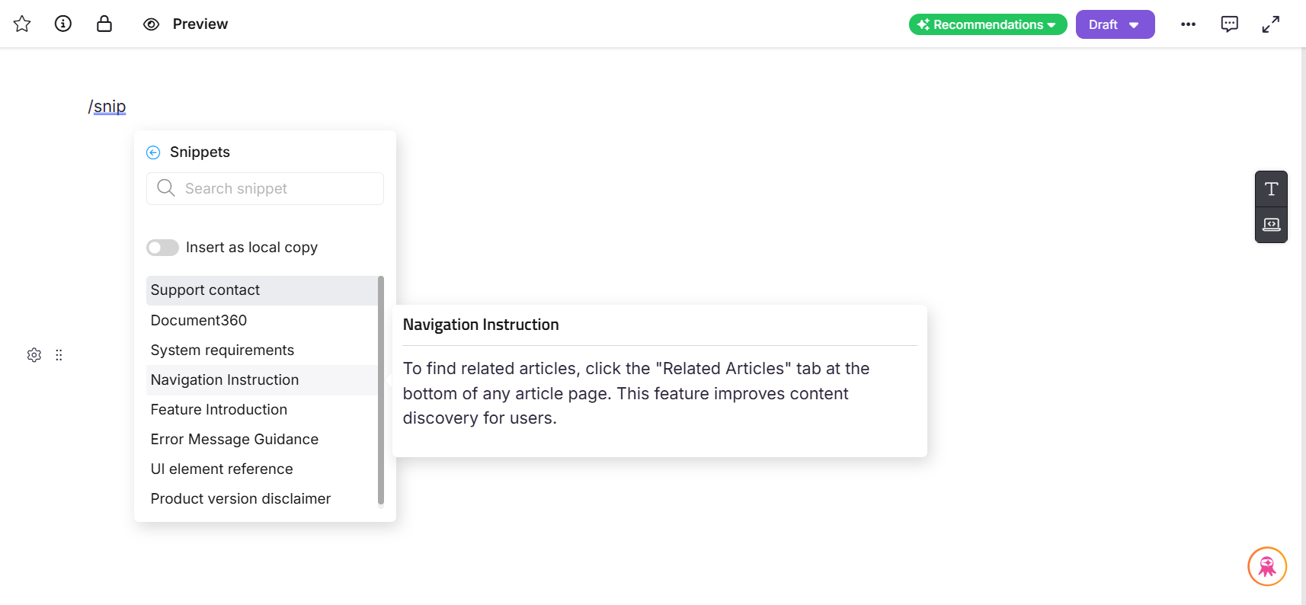Viewport: 1306px width, 605px height.
Task: Open the article info icon
Action: pos(63,24)
